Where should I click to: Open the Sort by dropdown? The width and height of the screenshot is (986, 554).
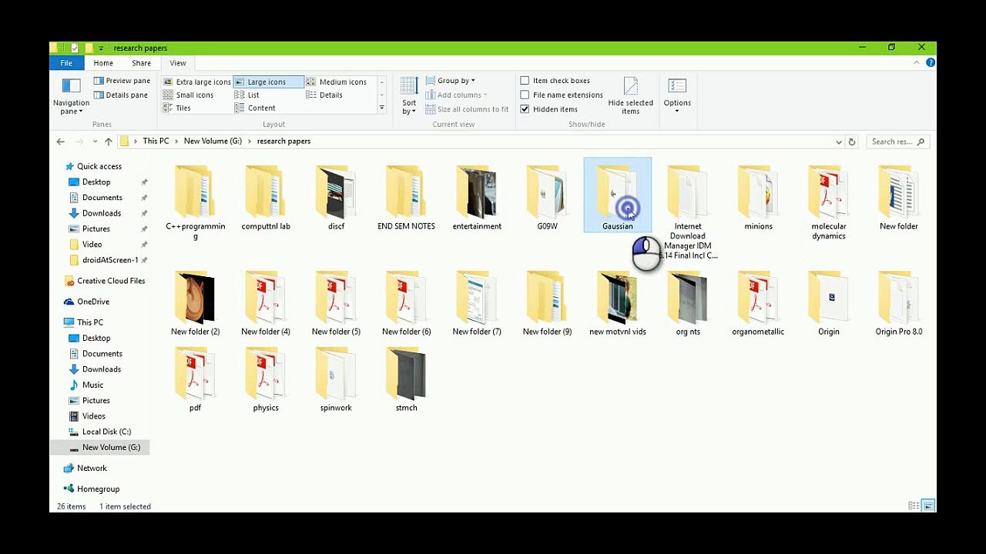[409, 96]
